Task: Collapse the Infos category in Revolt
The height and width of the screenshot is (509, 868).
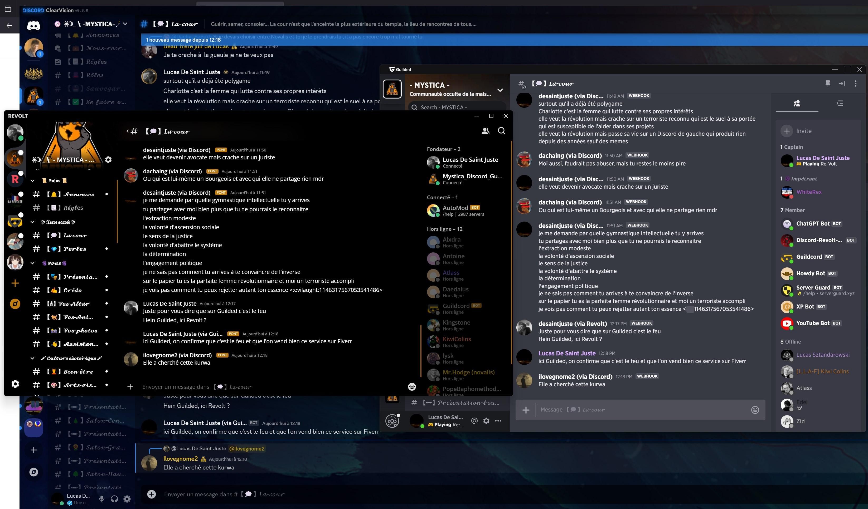Action: point(32,180)
